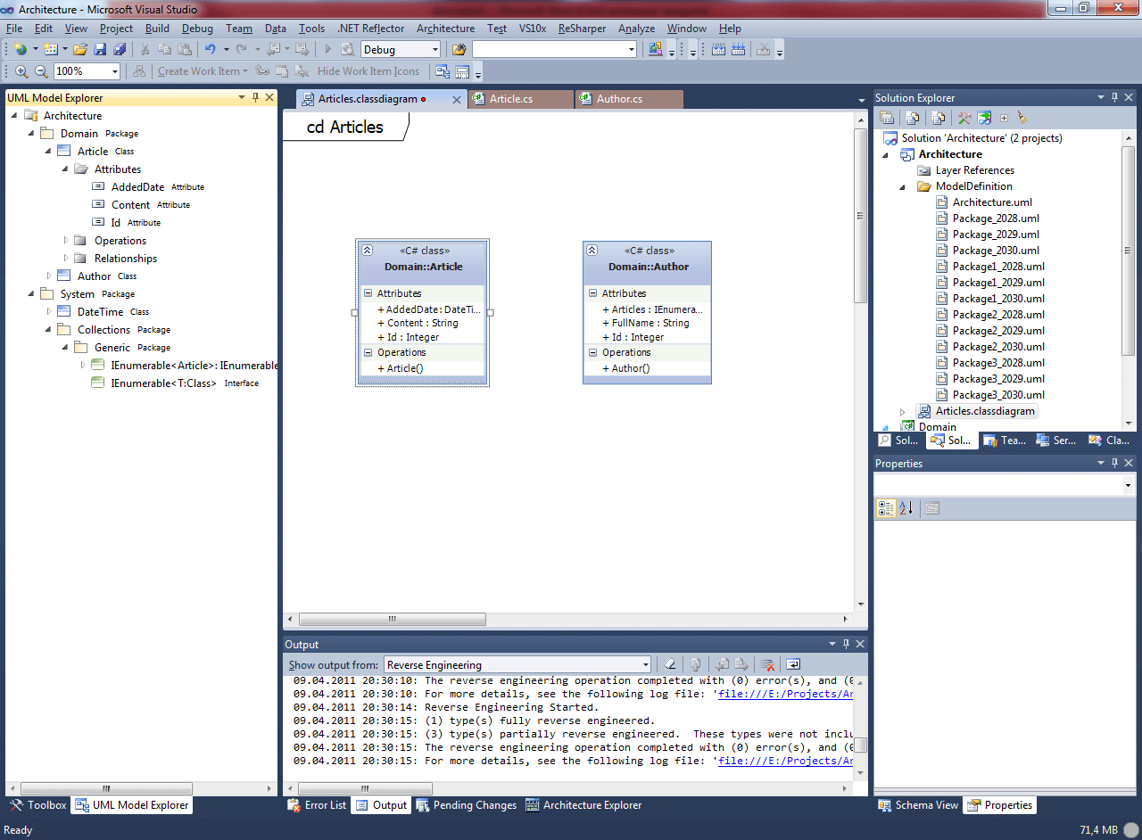
Task: Expand the Operations node under Article
Action: coord(66,240)
